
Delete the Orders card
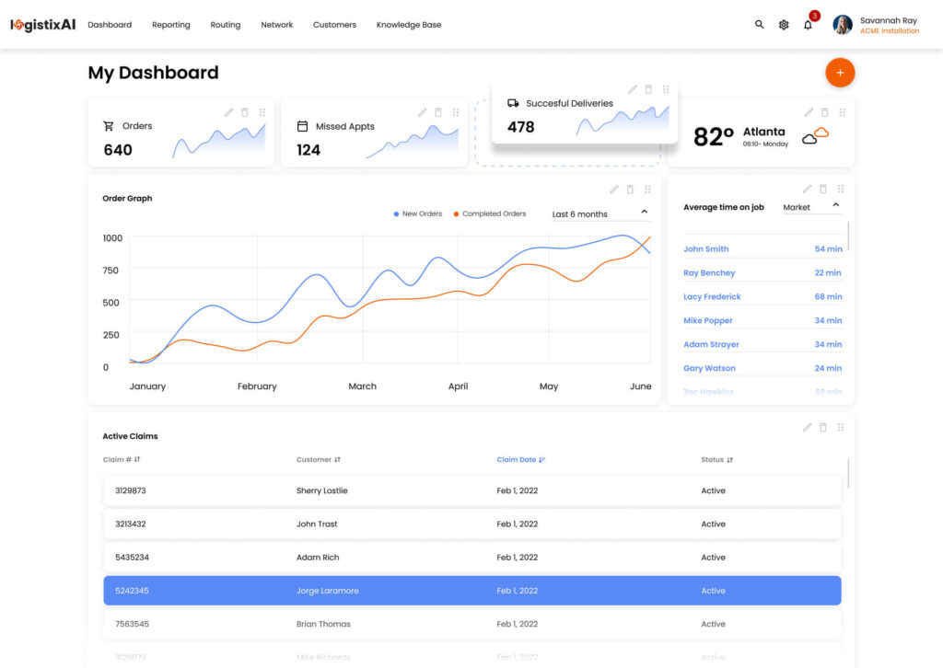[245, 112]
